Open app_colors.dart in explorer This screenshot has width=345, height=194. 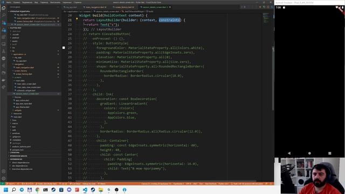[23, 101]
